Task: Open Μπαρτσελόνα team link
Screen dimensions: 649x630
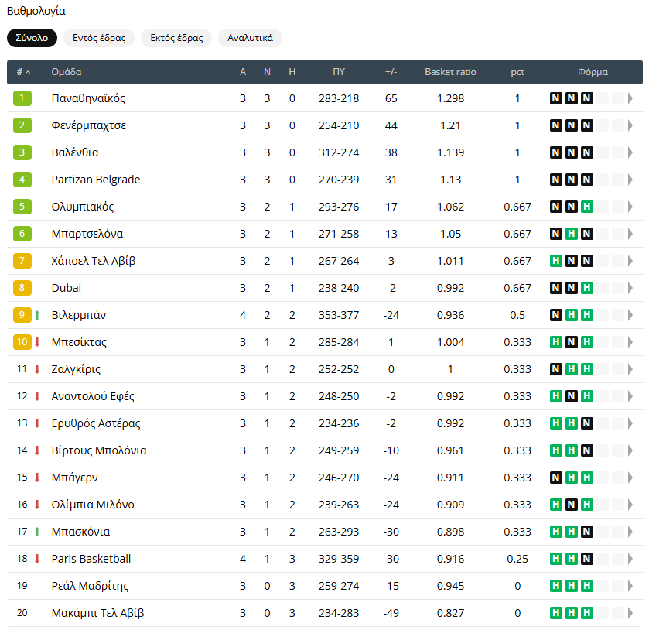Action: [x=87, y=234]
